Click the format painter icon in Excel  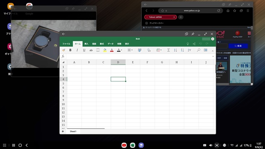coord(63,50)
